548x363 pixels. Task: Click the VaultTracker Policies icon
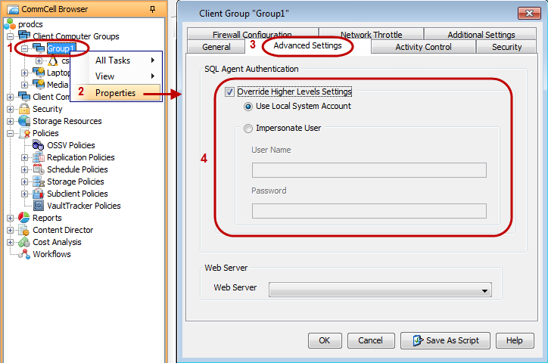pos(39,206)
